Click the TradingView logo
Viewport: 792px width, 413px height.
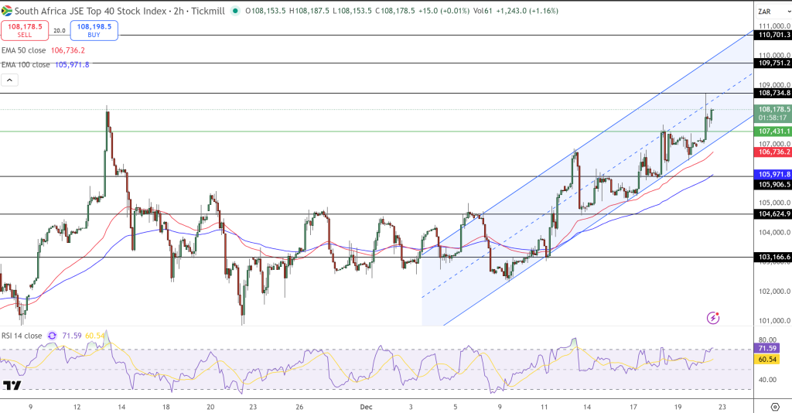[x=12, y=386]
